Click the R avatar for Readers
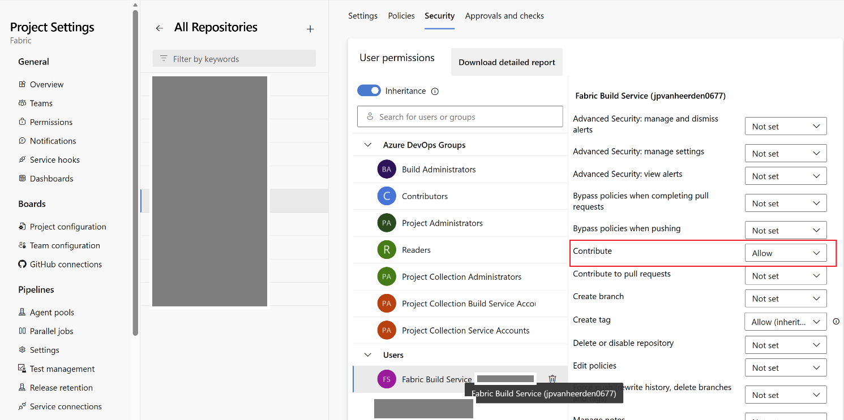The height and width of the screenshot is (420, 844). (x=387, y=250)
